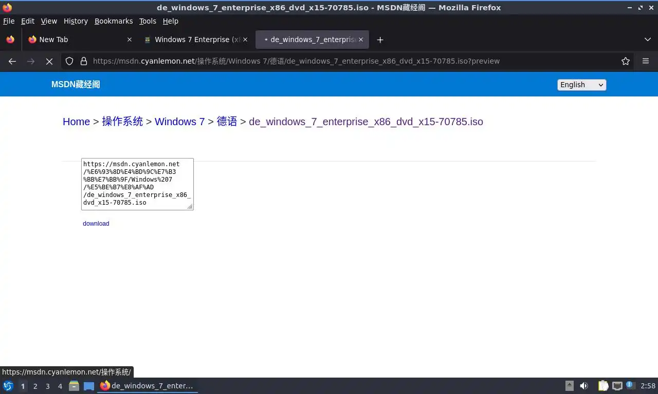Image resolution: width=658 pixels, height=394 pixels.
Task: Follow the 操作系统 breadcrumb link
Action: (x=122, y=122)
